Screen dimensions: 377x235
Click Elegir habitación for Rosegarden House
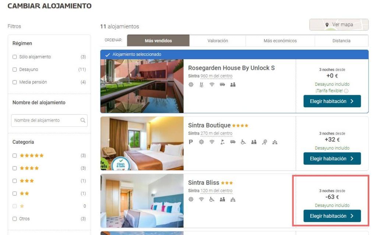point(332,101)
